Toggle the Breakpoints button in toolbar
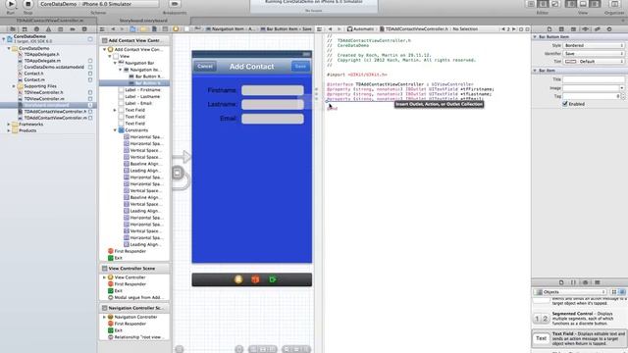628x353 pixels. coord(175,4)
